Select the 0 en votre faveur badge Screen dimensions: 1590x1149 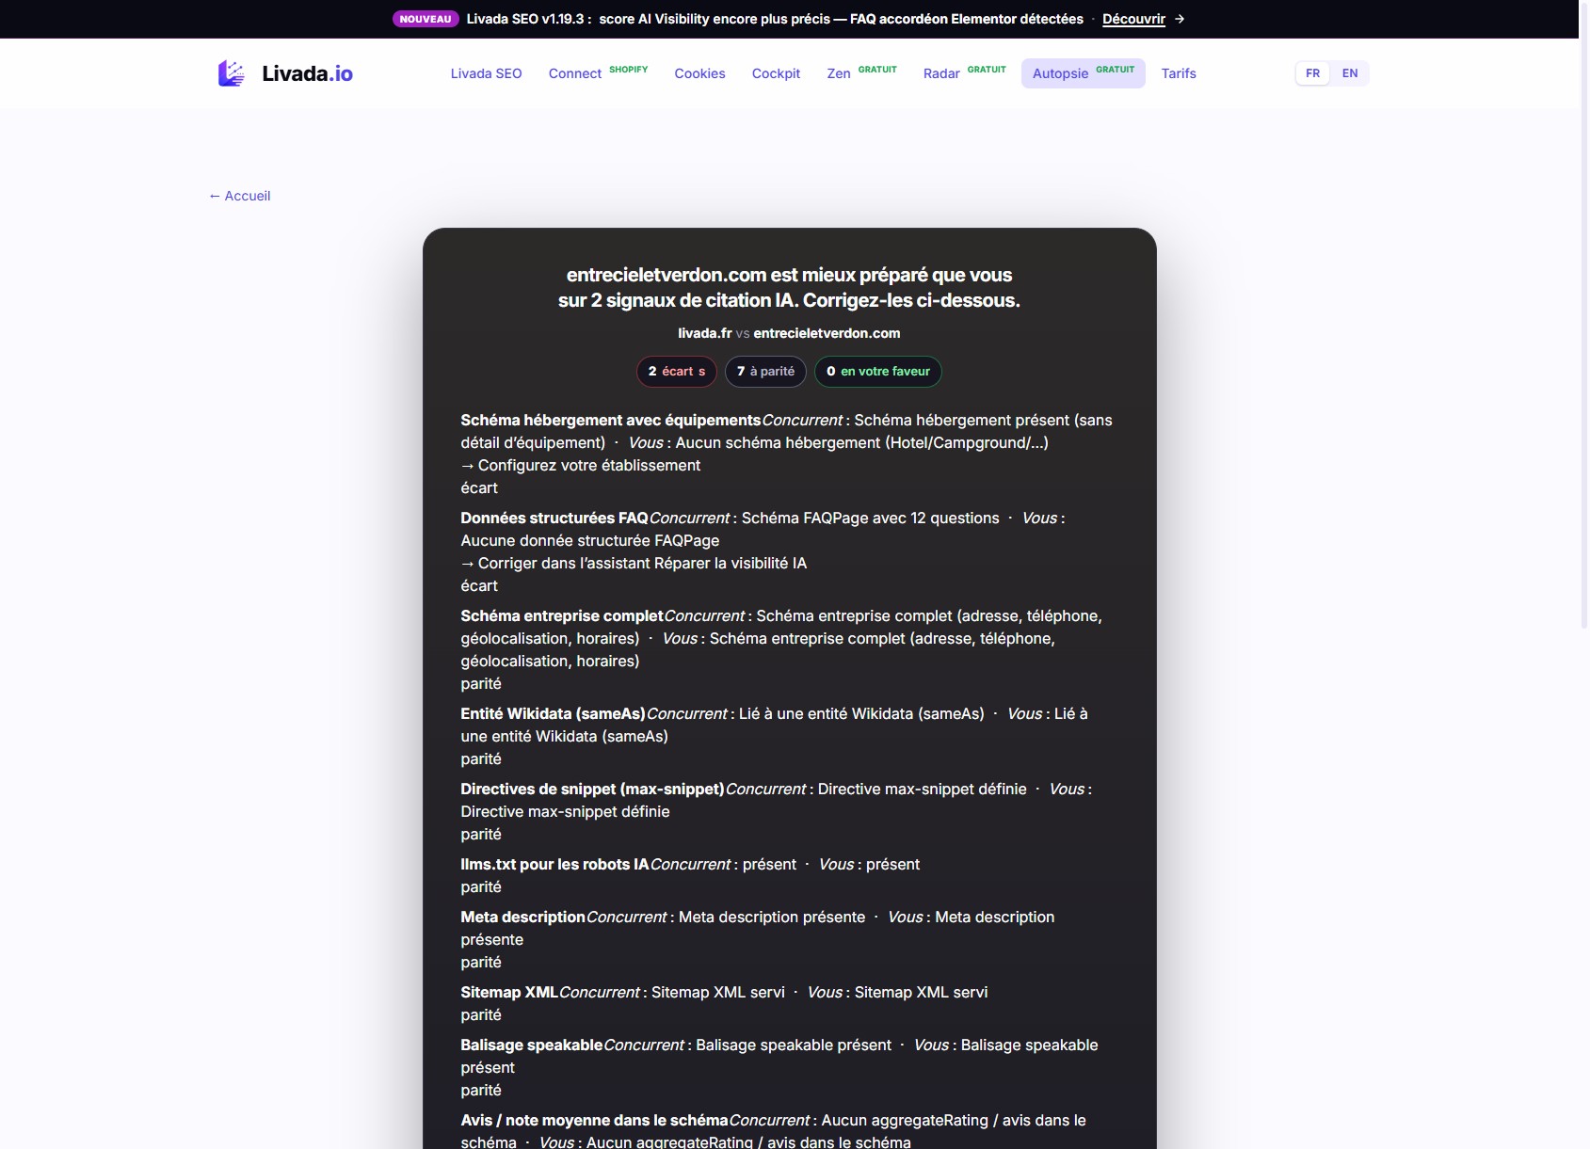878,372
